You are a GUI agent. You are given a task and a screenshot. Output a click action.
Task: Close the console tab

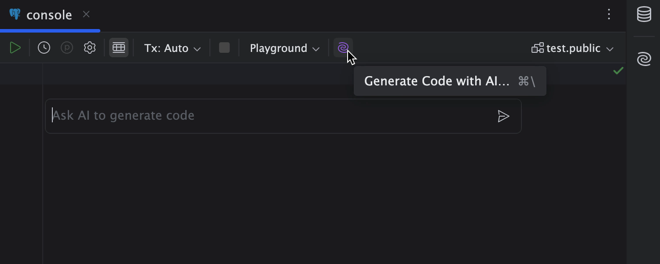coord(86,15)
